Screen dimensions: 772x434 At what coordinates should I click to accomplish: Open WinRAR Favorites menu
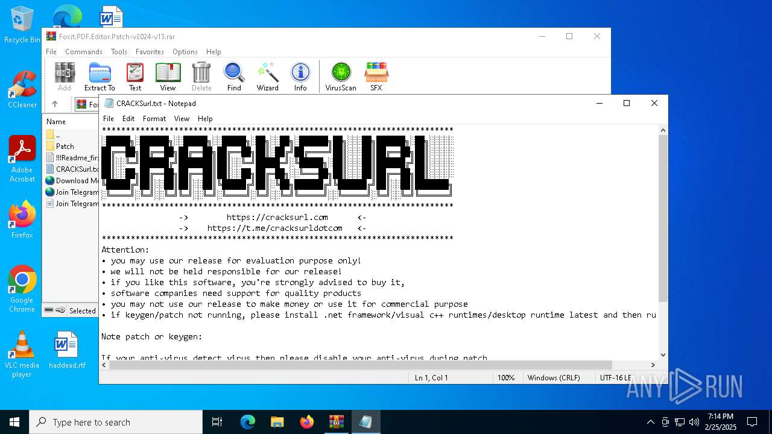[150, 52]
